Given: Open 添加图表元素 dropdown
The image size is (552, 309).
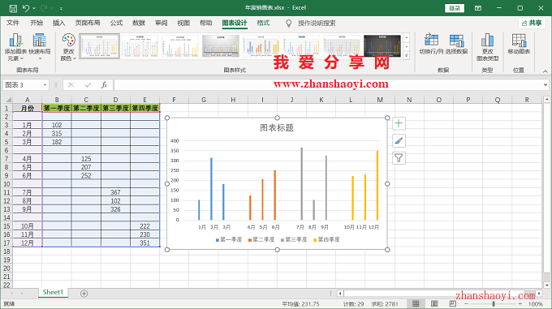Looking at the screenshot, I should [x=15, y=47].
